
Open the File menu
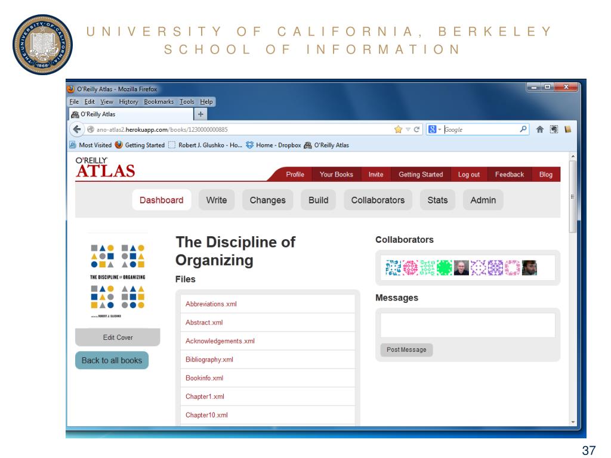point(74,101)
